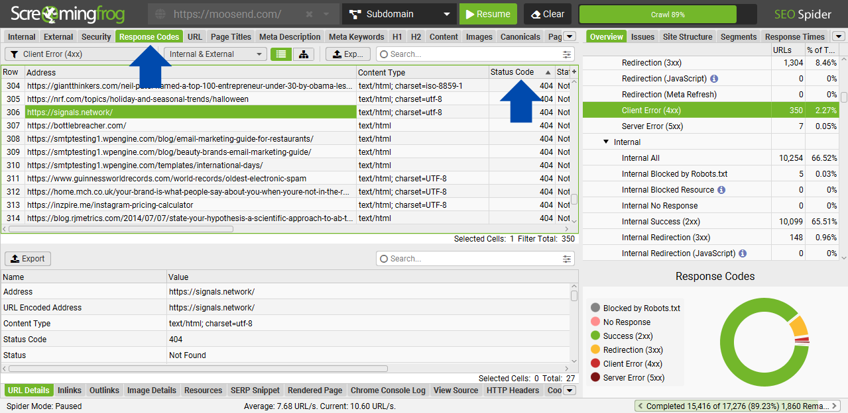Show info icon for Internal Redirection (JavaScript)
Screen dimensions: 848x413
click(743, 253)
